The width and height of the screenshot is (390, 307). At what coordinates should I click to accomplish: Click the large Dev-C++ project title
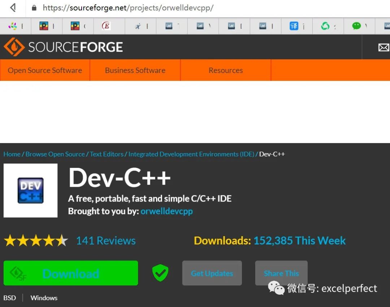[120, 178]
